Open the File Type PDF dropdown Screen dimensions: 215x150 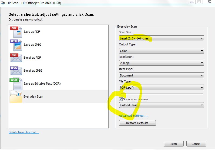click(161, 88)
